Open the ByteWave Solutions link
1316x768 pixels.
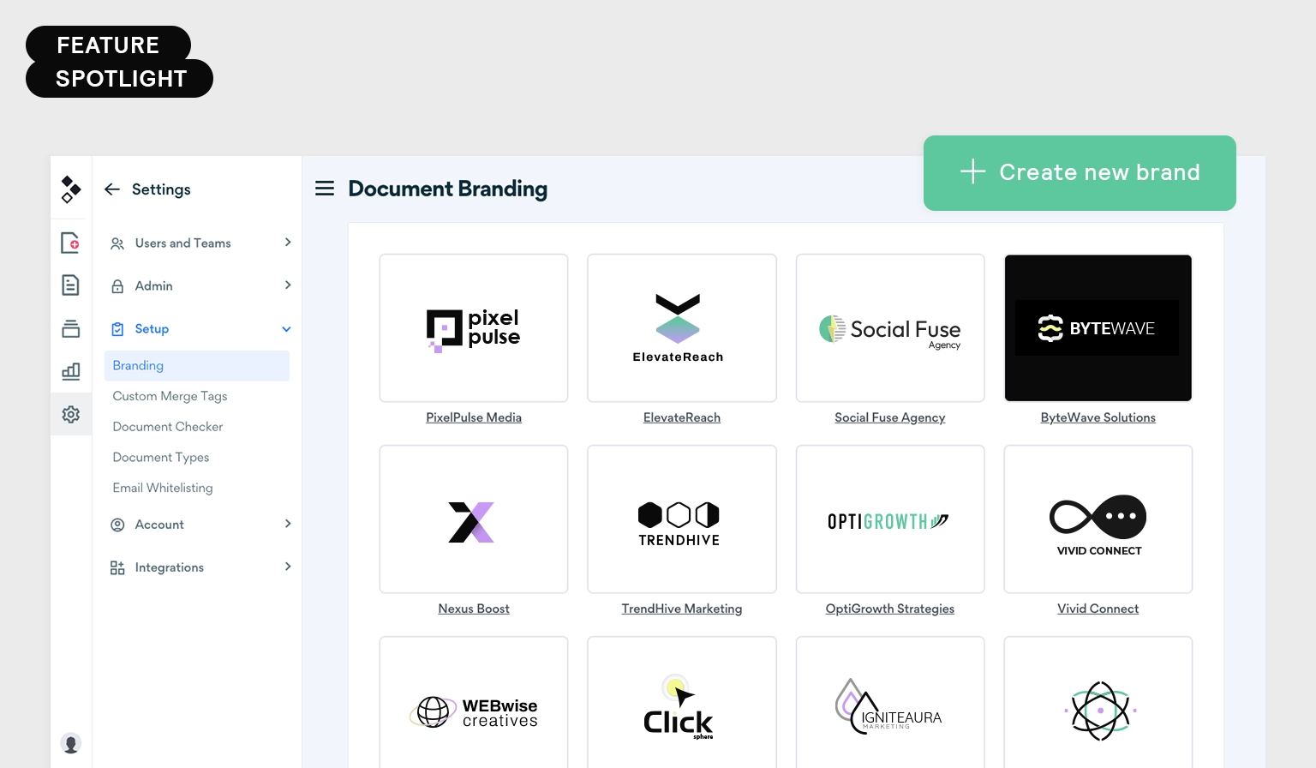coord(1098,417)
